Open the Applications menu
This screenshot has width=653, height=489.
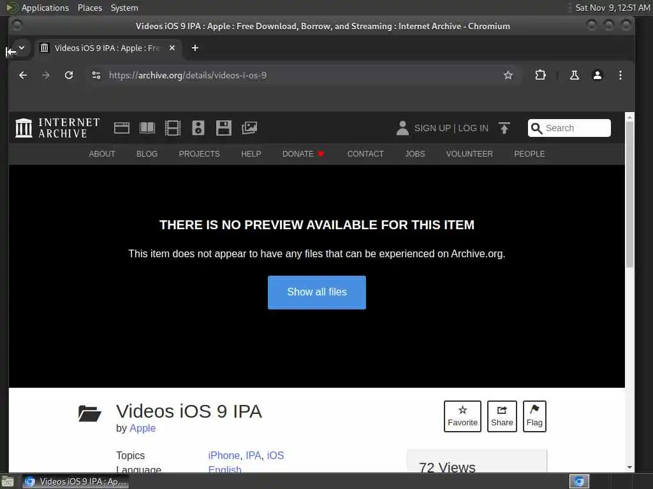[x=45, y=8]
